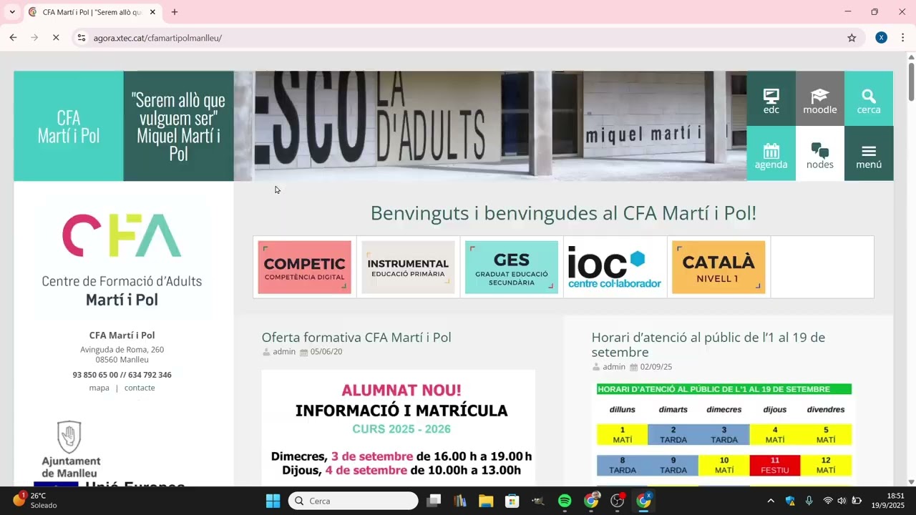Open the Wi-Fi network icon in system tray
The width and height of the screenshot is (916, 515).
click(828, 501)
